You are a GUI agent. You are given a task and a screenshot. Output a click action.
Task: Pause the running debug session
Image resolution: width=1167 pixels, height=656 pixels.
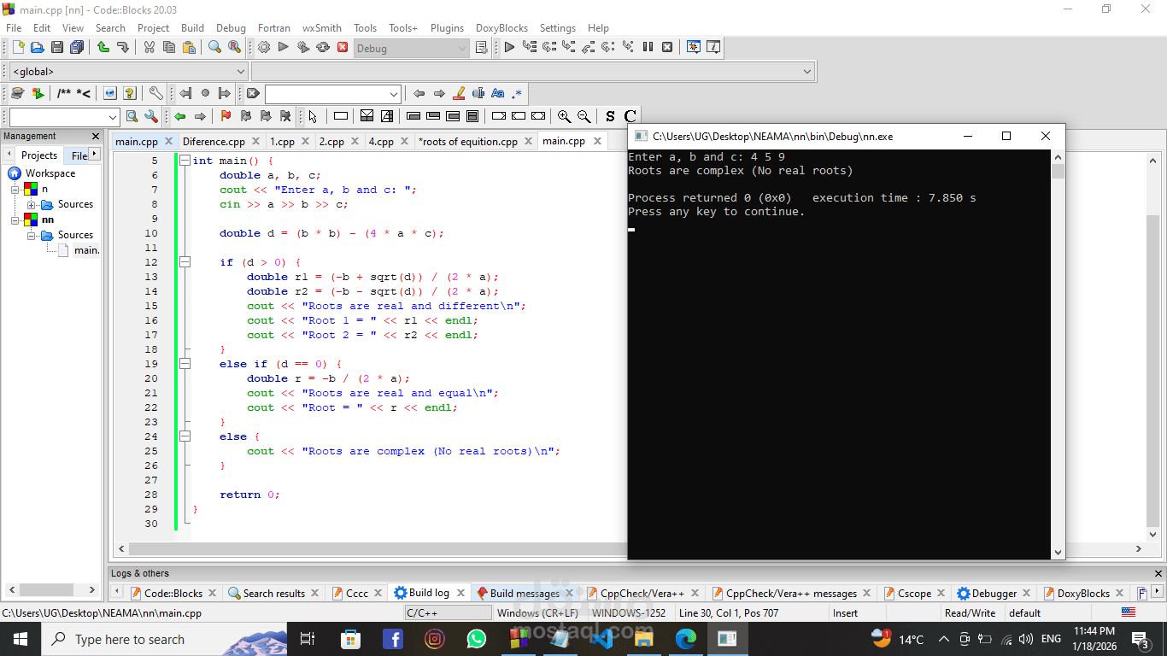pos(648,47)
